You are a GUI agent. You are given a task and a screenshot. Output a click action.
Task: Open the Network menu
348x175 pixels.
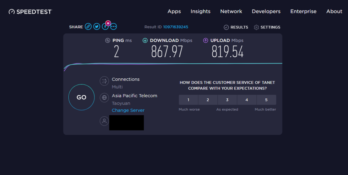(x=231, y=12)
